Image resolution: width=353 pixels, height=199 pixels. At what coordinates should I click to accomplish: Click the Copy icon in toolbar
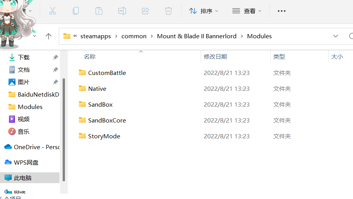pos(76,11)
